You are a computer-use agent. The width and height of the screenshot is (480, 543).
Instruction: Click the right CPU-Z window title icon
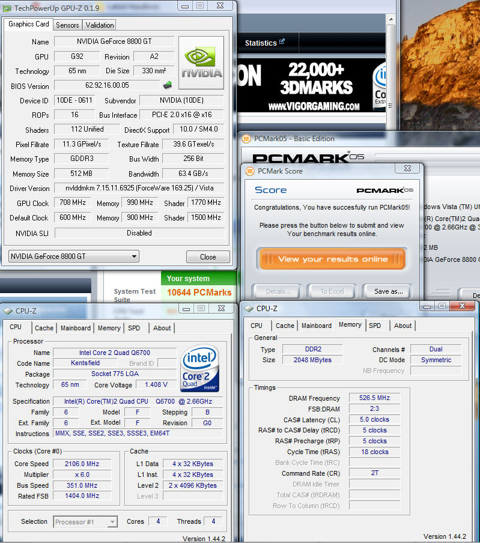pos(249,309)
